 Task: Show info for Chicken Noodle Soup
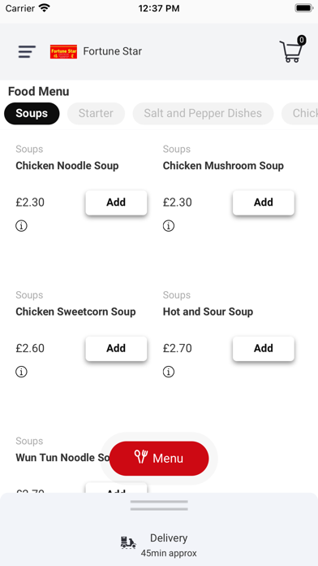(21, 226)
